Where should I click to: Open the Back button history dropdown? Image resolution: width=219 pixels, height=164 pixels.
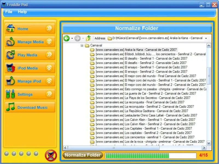click(x=72, y=38)
